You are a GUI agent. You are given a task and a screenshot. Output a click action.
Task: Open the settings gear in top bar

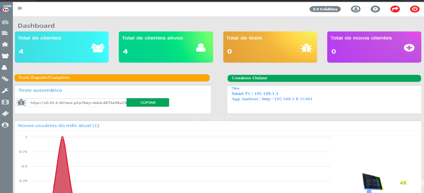(x=375, y=9)
